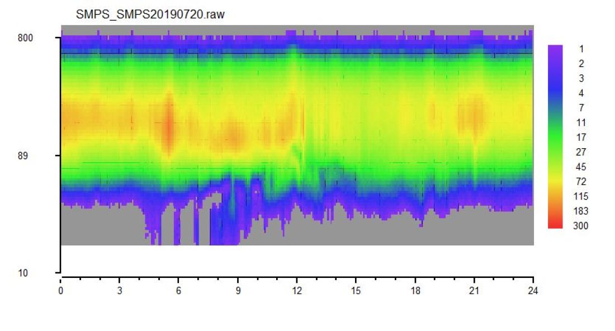Click the color legend value 3

581,78
